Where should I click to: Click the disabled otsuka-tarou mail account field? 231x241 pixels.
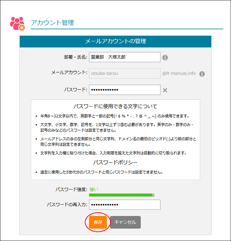[124, 74]
